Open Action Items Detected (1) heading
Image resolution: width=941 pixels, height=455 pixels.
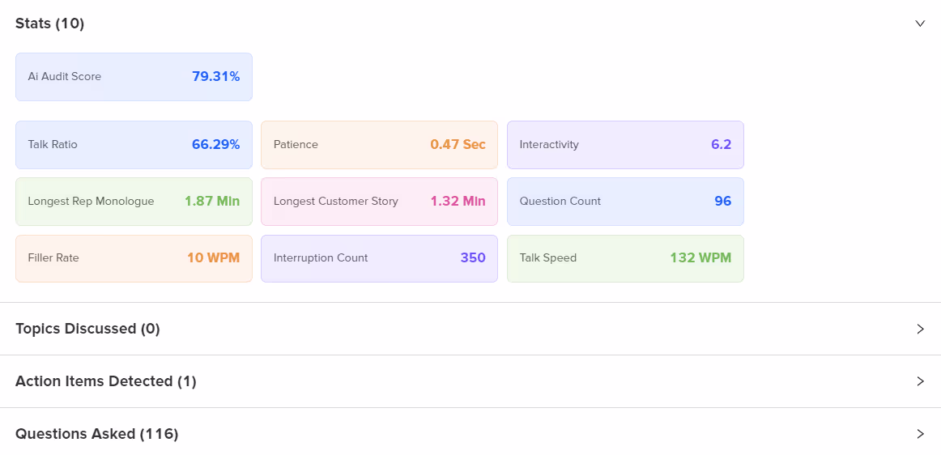pos(105,381)
